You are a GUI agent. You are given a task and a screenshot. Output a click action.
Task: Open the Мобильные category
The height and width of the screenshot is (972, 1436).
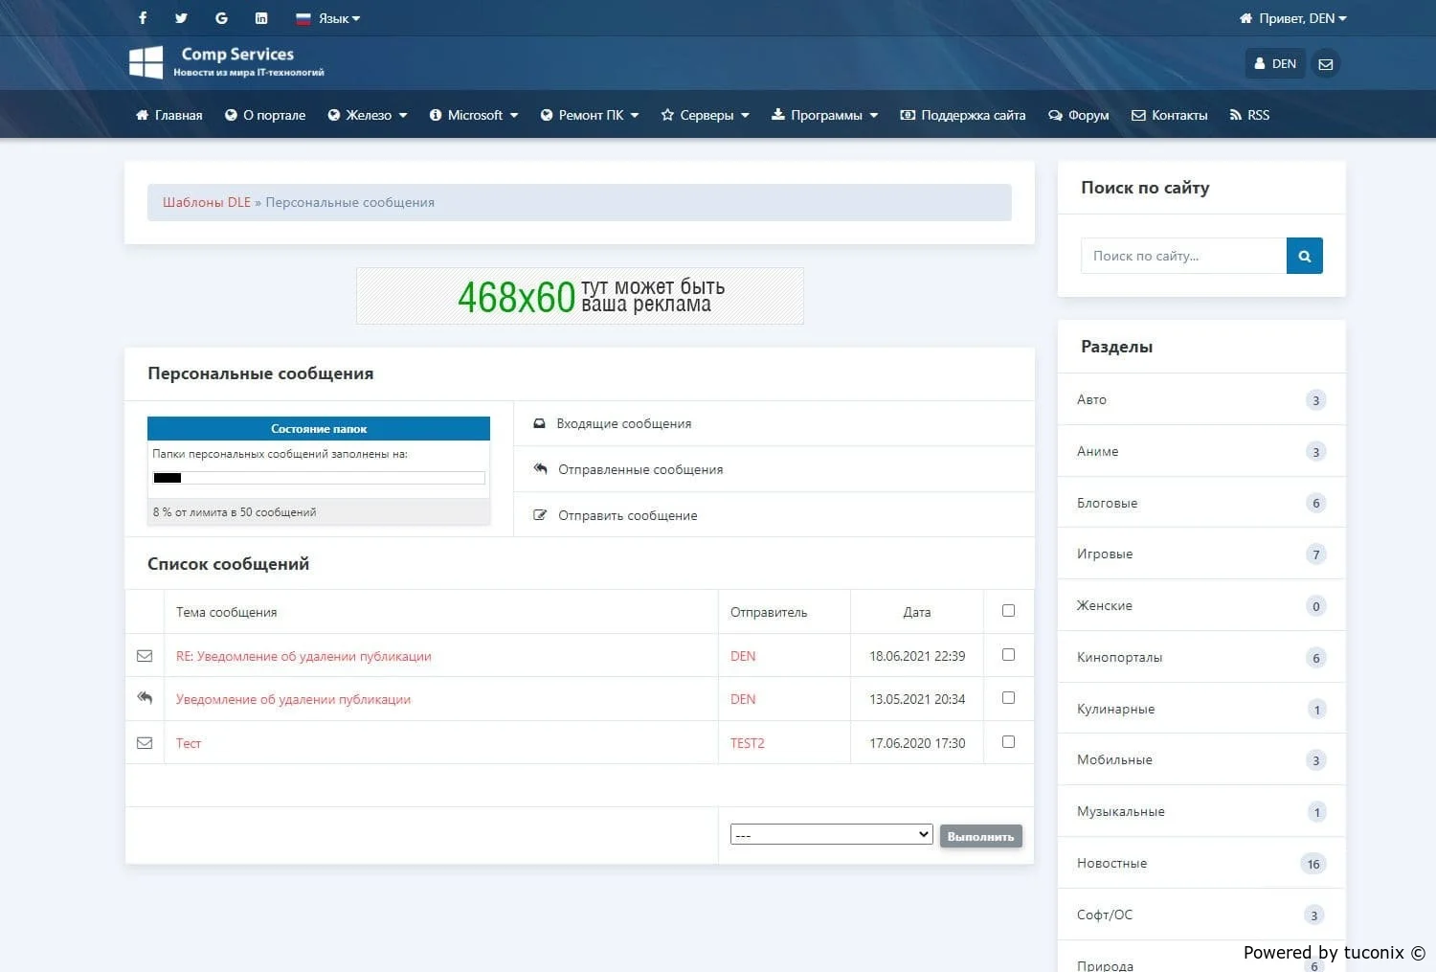coord(1201,759)
